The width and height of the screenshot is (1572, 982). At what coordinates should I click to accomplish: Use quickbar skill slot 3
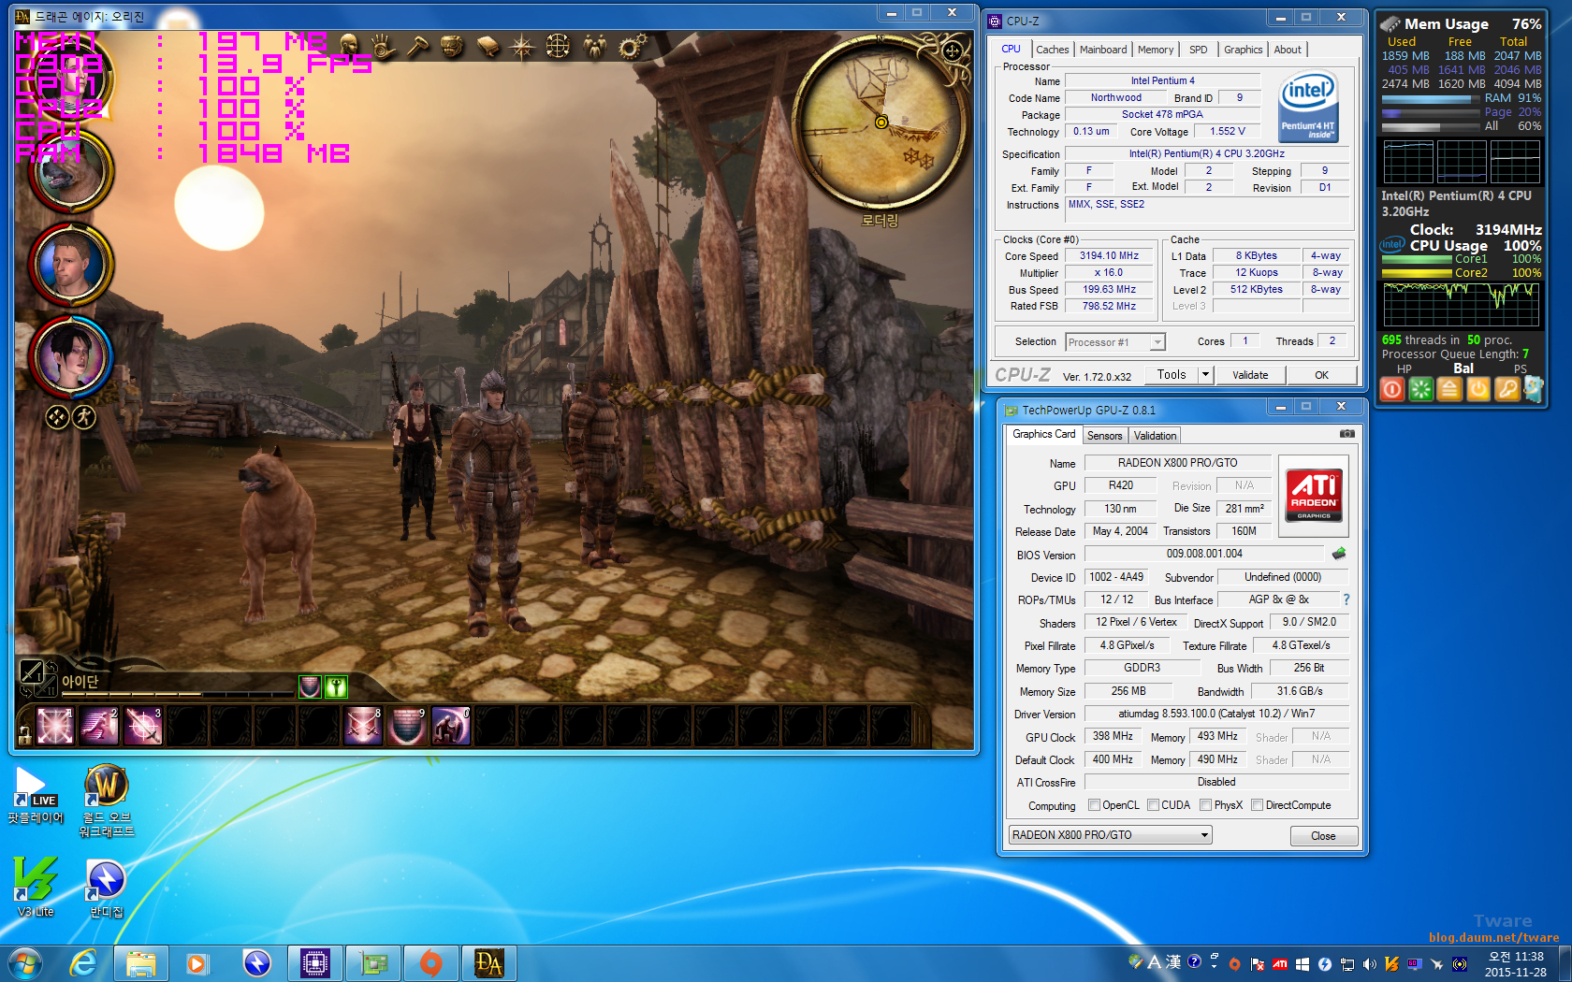tap(143, 726)
